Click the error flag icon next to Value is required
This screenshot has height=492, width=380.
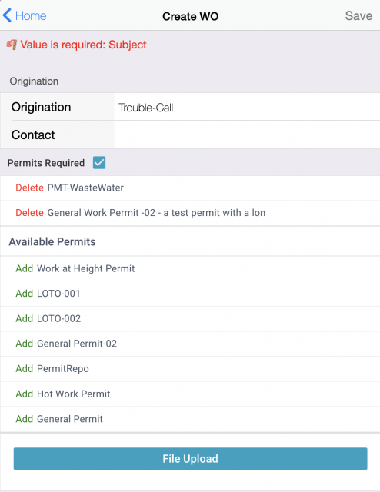tap(12, 45)
